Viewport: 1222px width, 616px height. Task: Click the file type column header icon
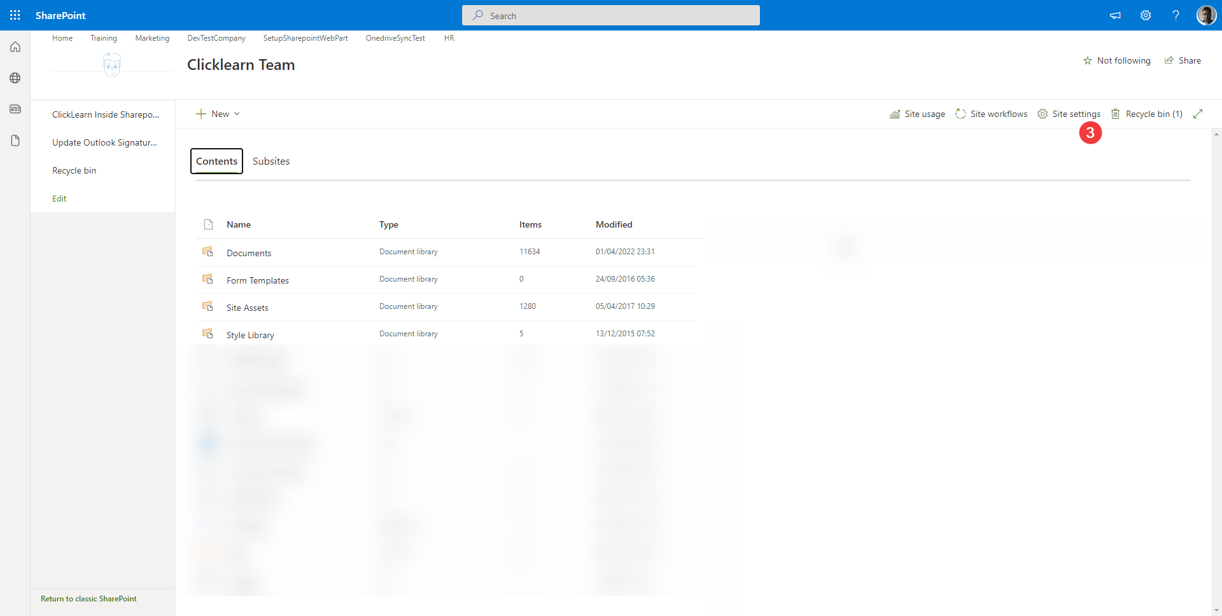(208, 224)
